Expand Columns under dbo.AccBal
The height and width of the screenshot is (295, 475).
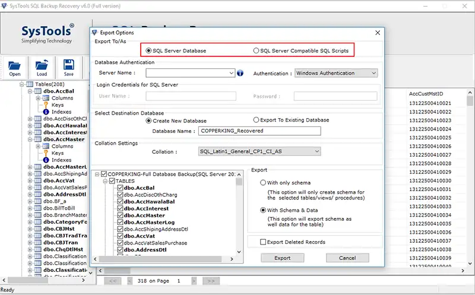pyautogui.click(x=38, y=98)
